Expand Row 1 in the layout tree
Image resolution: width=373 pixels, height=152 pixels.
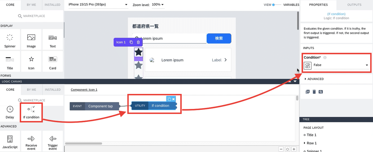[305, 143]
